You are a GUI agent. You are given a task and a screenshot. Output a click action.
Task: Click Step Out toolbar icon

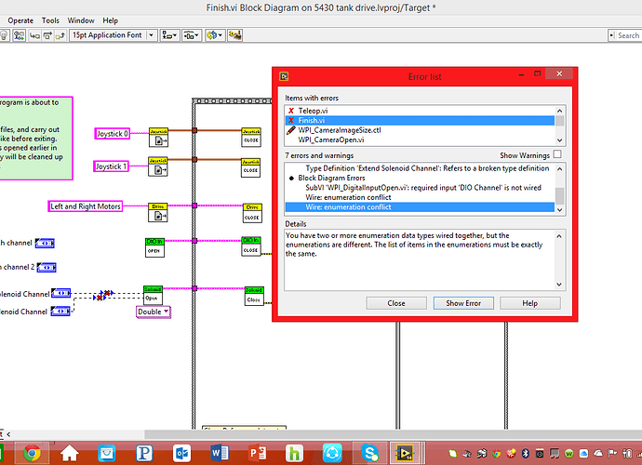(60, 35)
